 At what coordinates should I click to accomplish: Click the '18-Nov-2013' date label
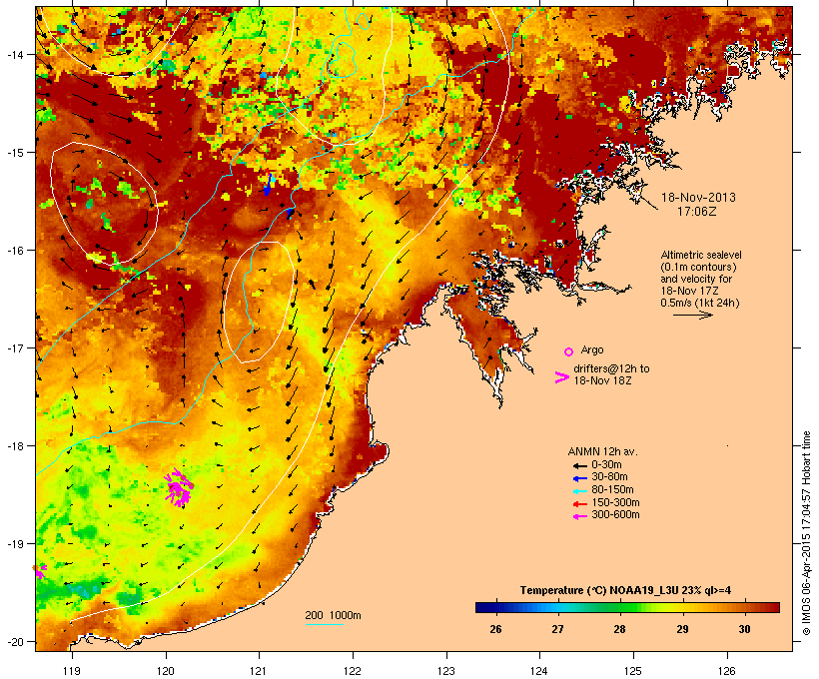[698, 198]
